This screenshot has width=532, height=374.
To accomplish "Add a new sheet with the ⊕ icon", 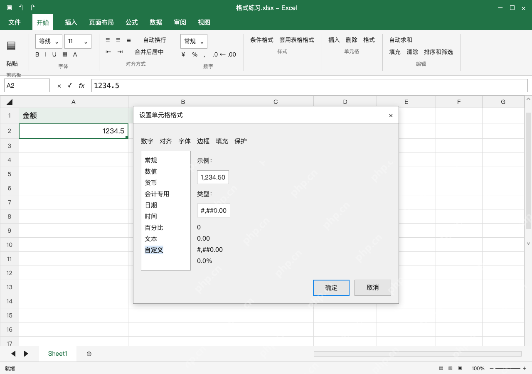I will 89,354.
